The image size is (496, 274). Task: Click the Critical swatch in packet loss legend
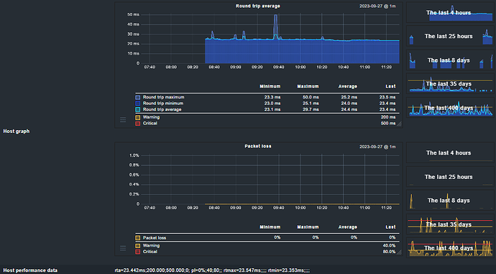137,252
